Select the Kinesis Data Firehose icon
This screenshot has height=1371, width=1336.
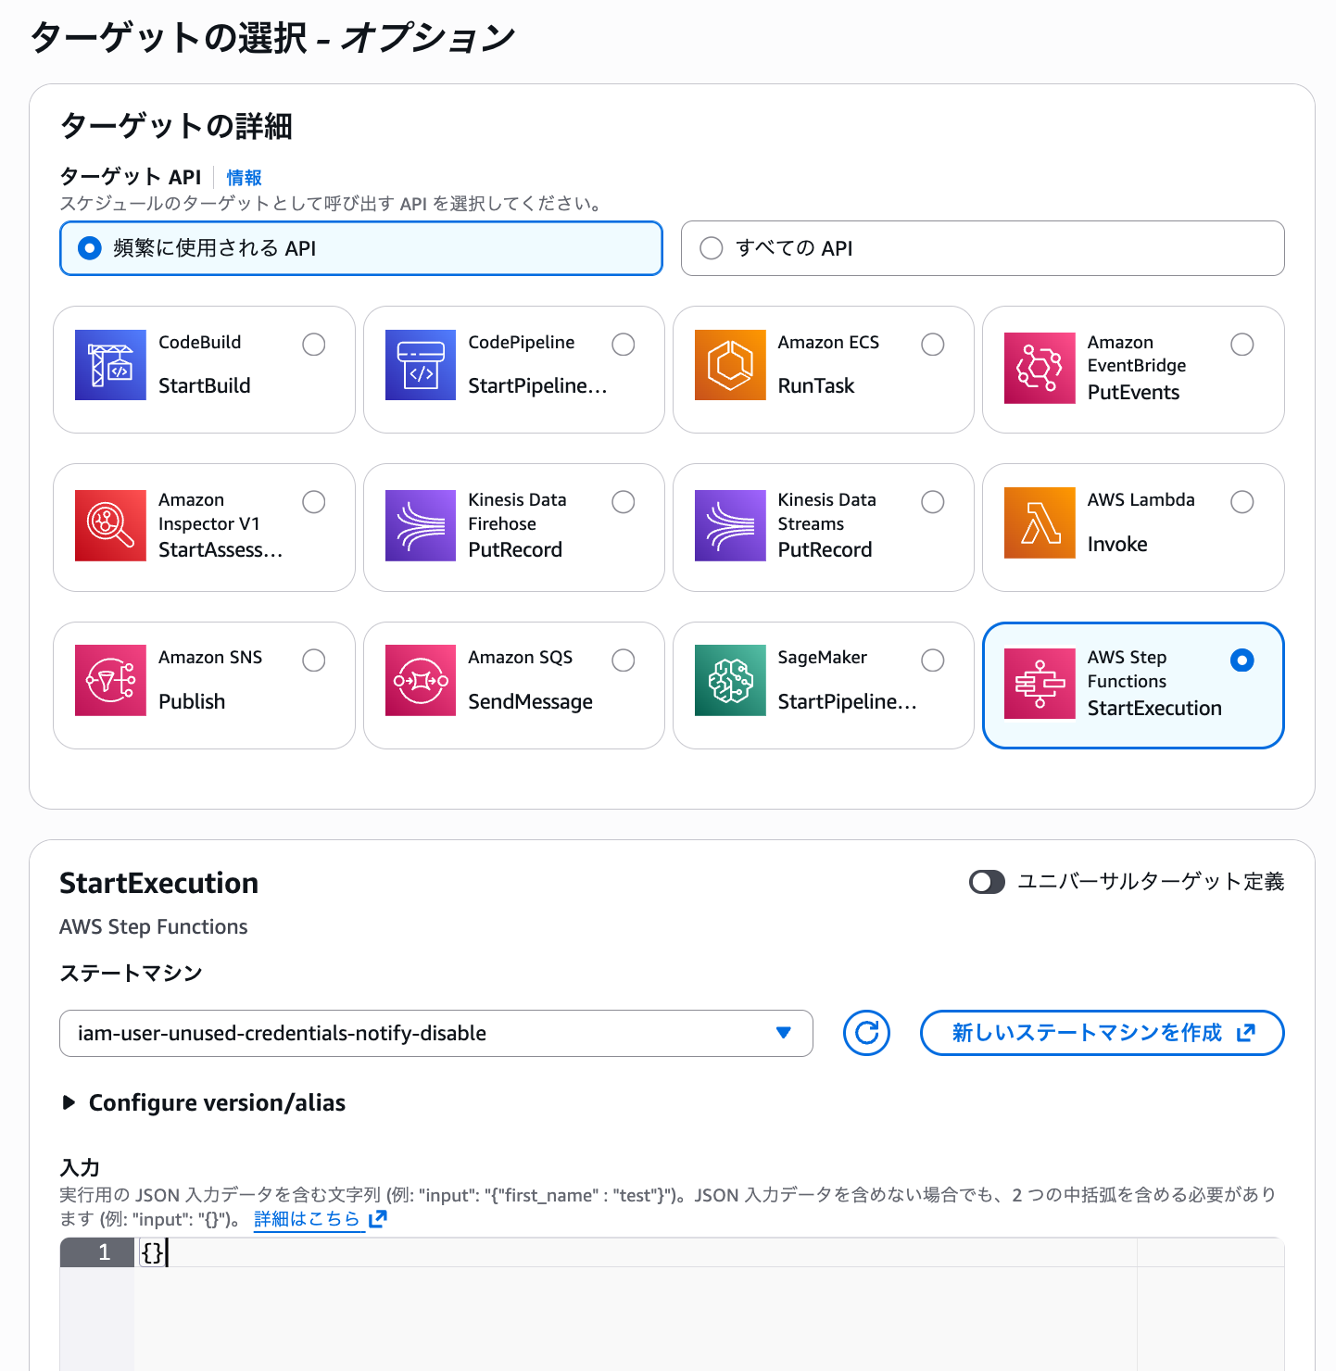coord(420,525)
